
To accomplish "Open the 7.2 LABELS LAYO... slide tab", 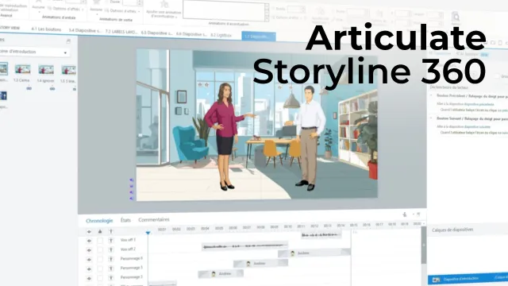I will coord(121,32).
